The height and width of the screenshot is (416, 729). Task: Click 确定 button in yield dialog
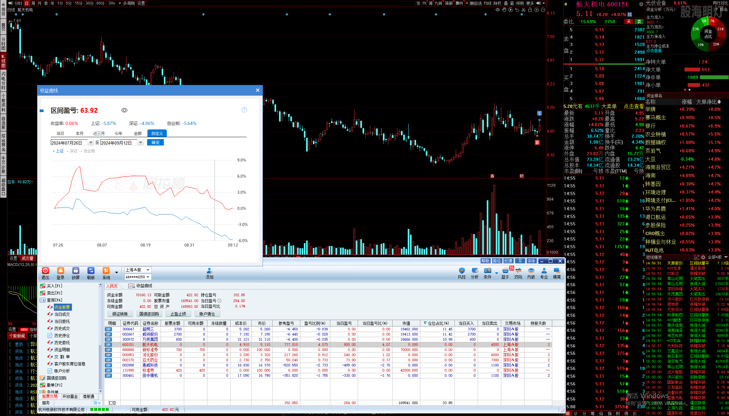tap(155, 142)
